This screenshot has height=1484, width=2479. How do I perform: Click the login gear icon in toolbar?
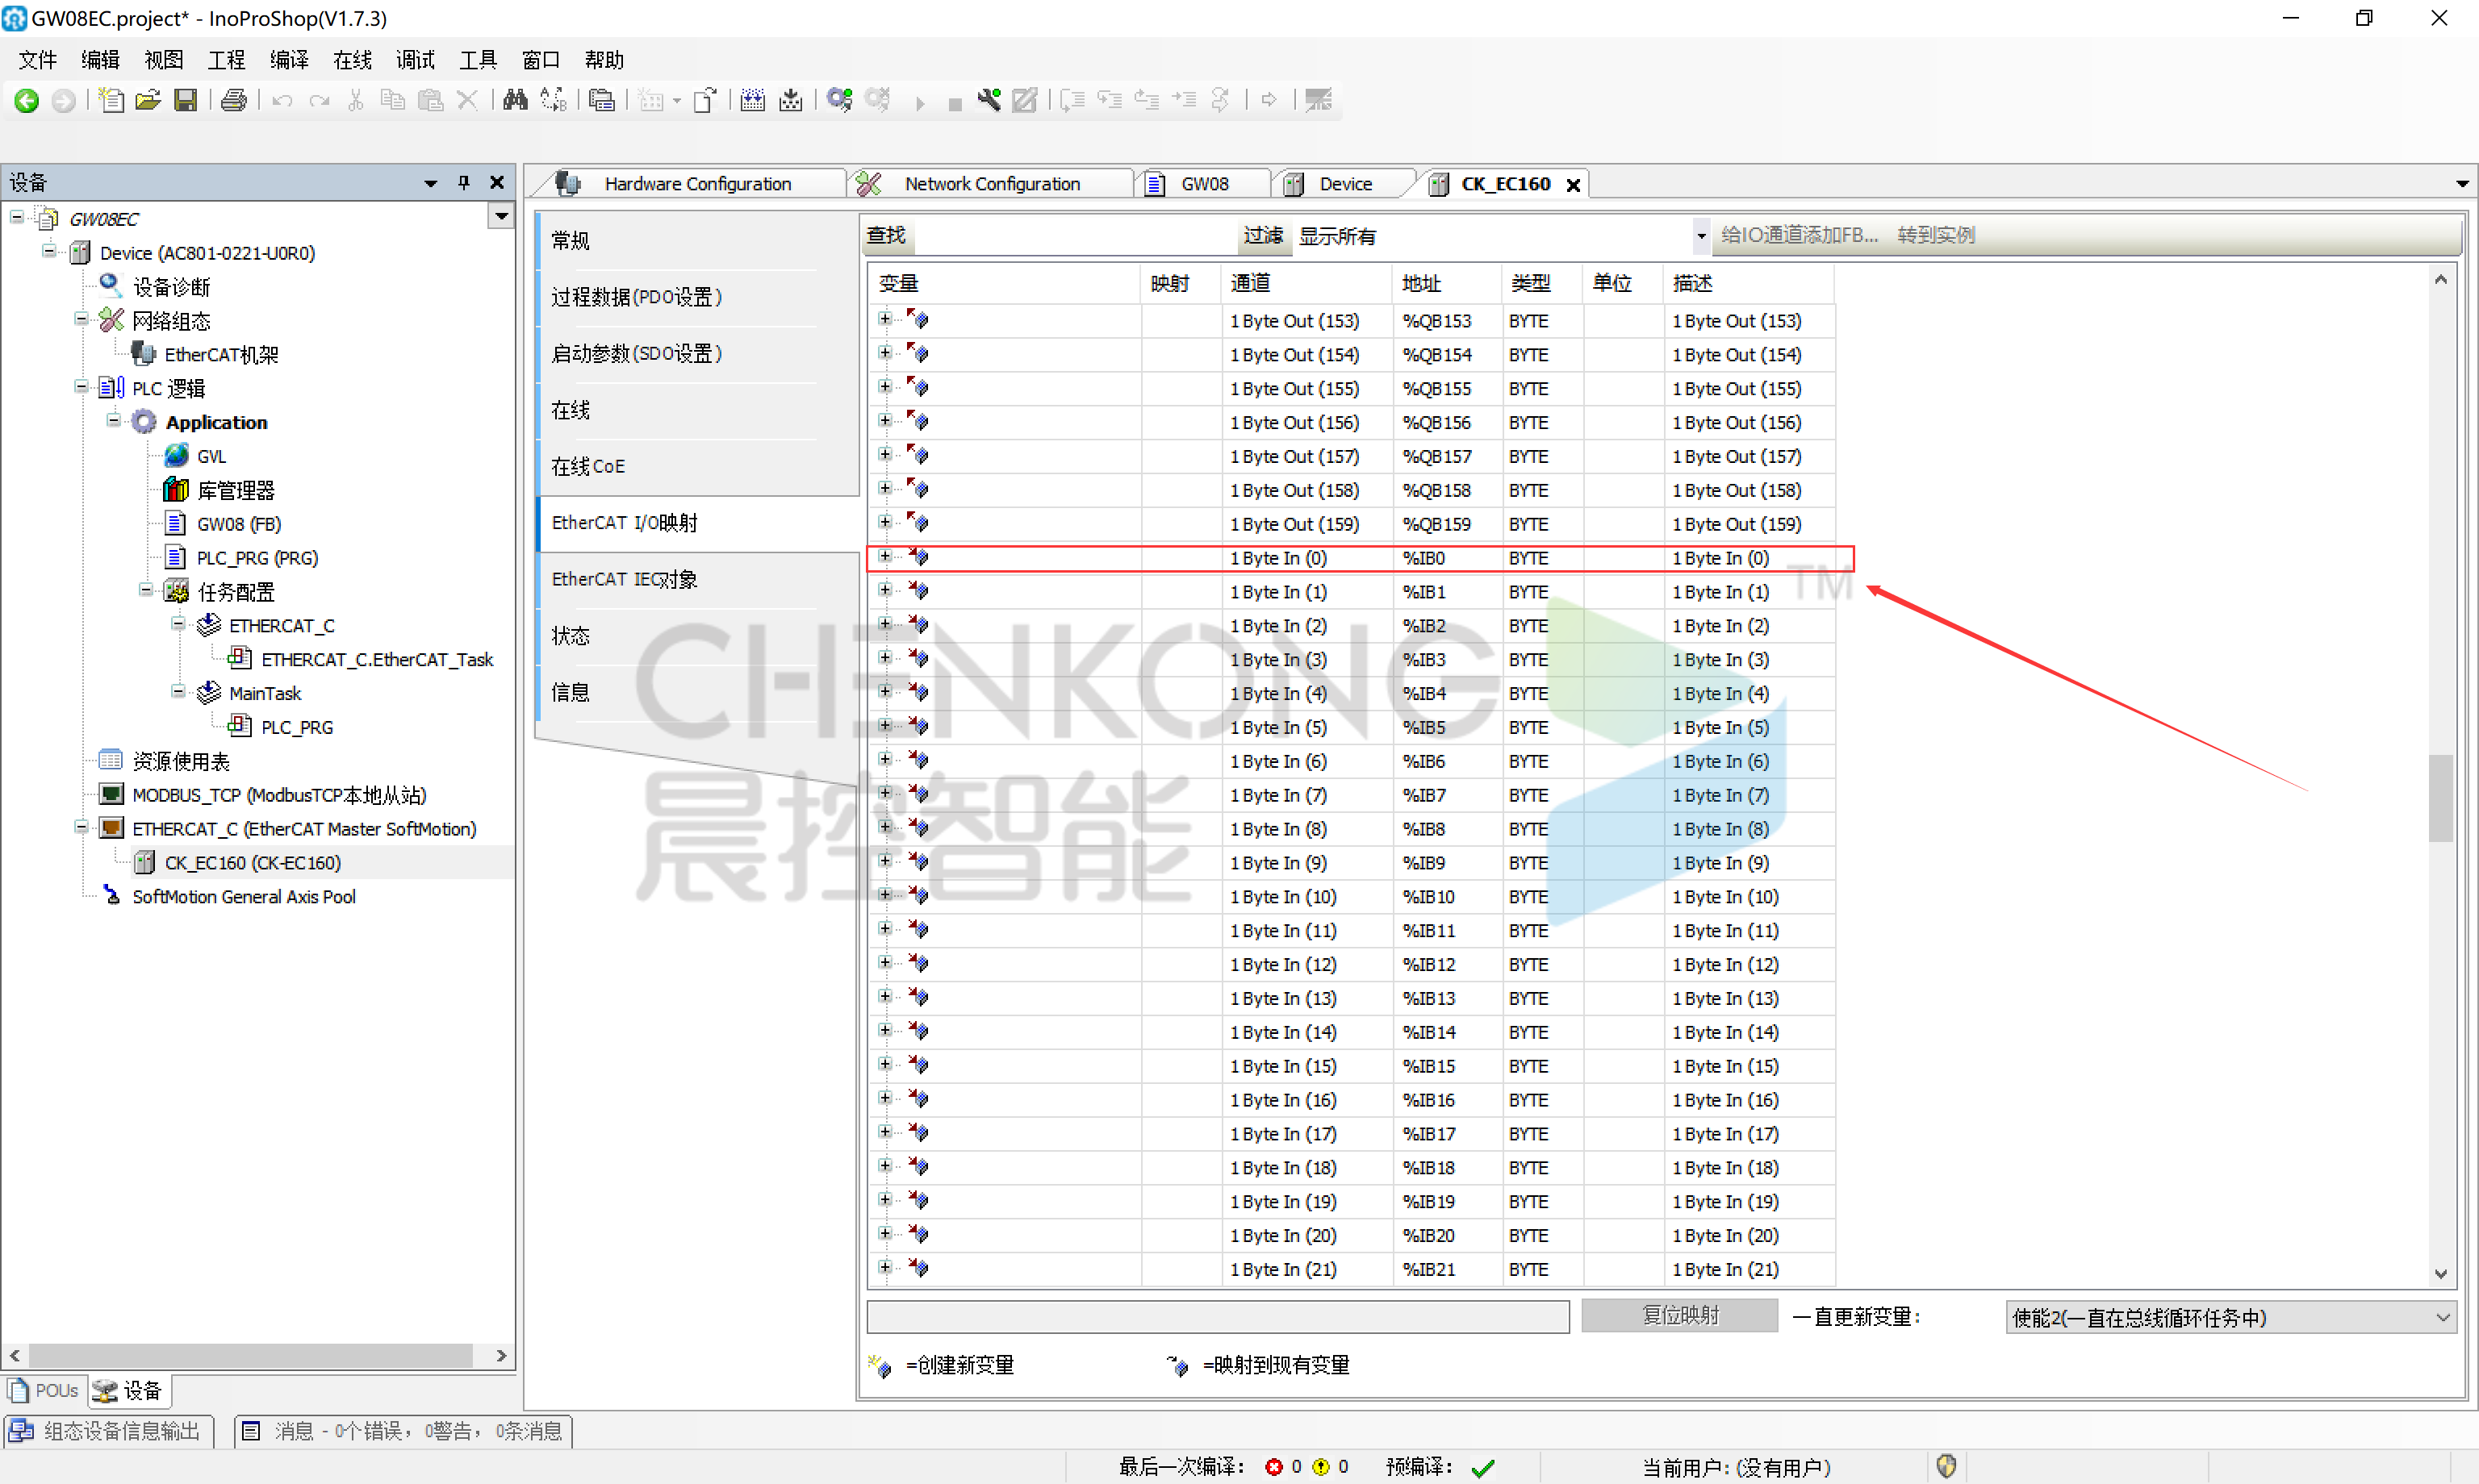839,100
